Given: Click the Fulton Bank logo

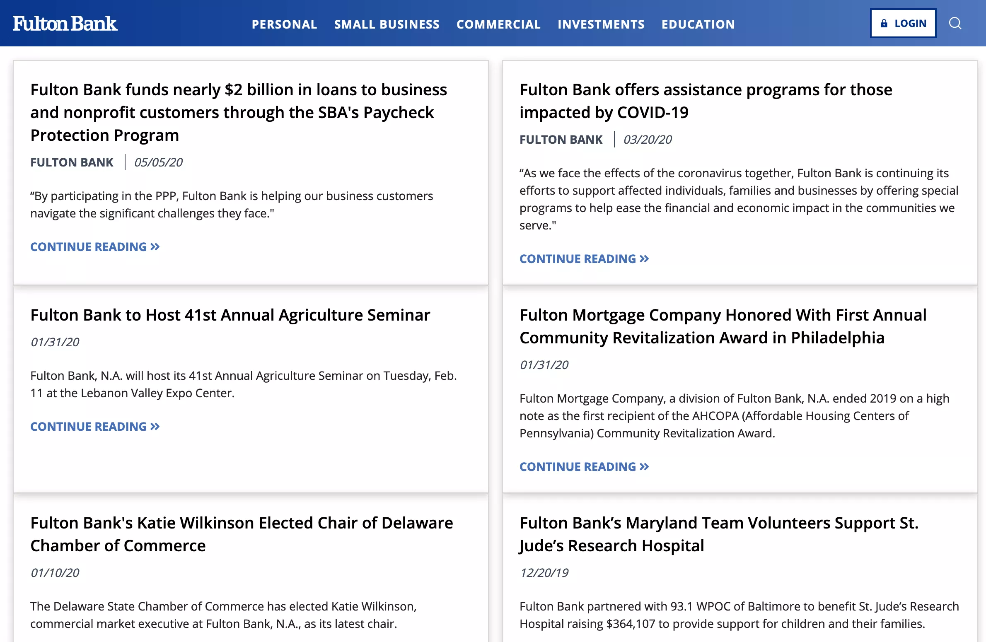Looking at the screenshot, I should [x=65, y=24].
